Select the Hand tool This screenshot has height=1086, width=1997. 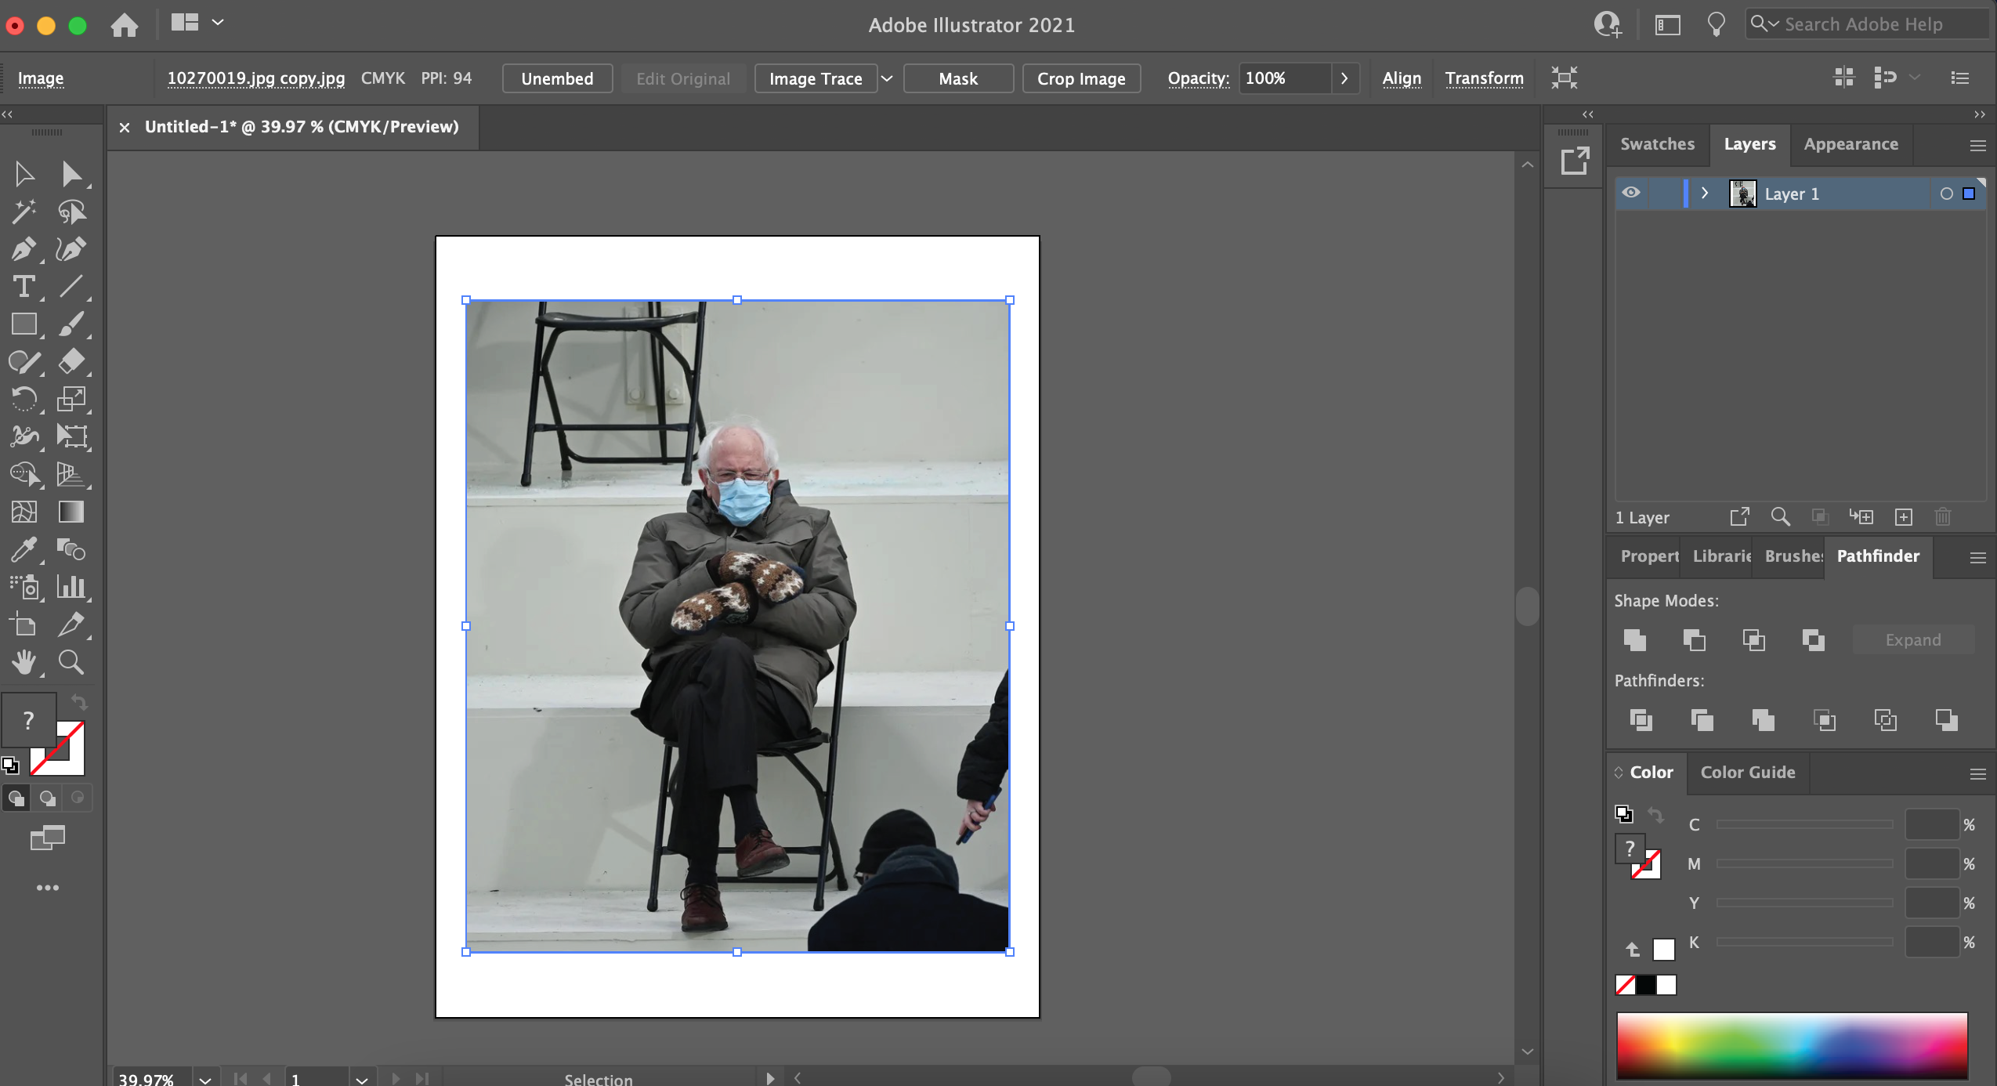coord(24,662)
